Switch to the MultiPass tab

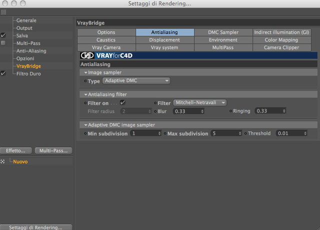tap(223, 47)
